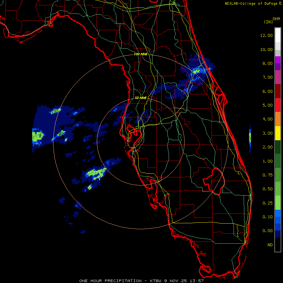Click the 0.25 legend value

pos(268,203)
